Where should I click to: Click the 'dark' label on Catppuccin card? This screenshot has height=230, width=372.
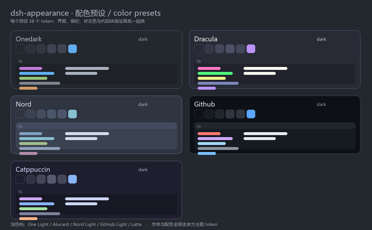click(x=143, y=170)
